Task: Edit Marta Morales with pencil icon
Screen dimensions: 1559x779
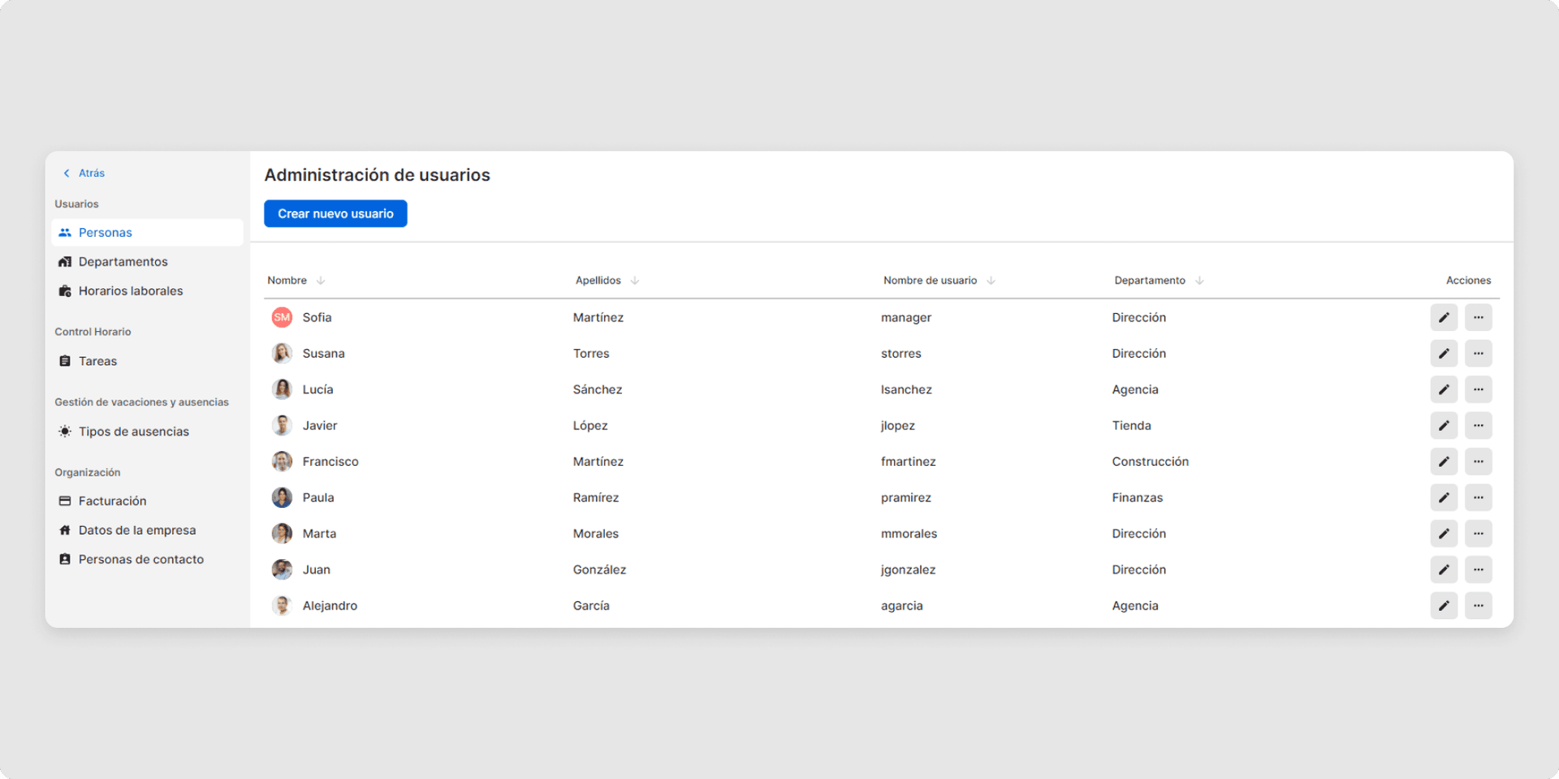Action: pos(1443,534)
